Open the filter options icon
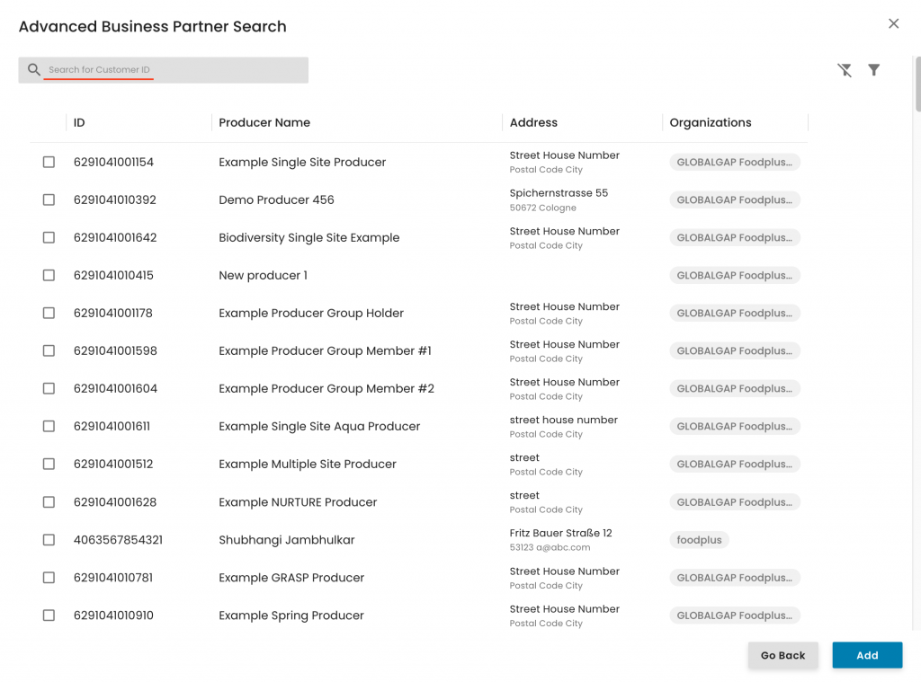This screenshot has width=921, height=682. tap(873, 70)
